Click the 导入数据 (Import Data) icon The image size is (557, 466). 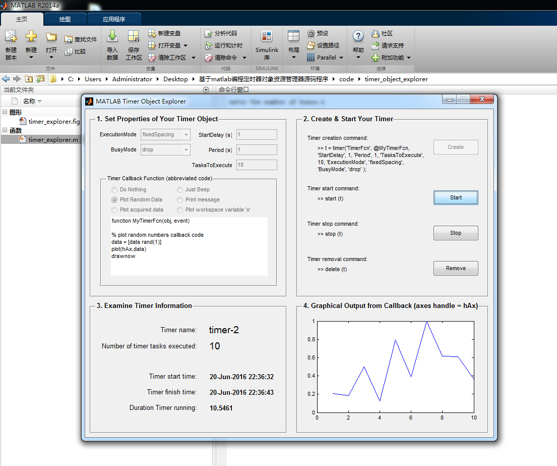(x=112, y=36)
